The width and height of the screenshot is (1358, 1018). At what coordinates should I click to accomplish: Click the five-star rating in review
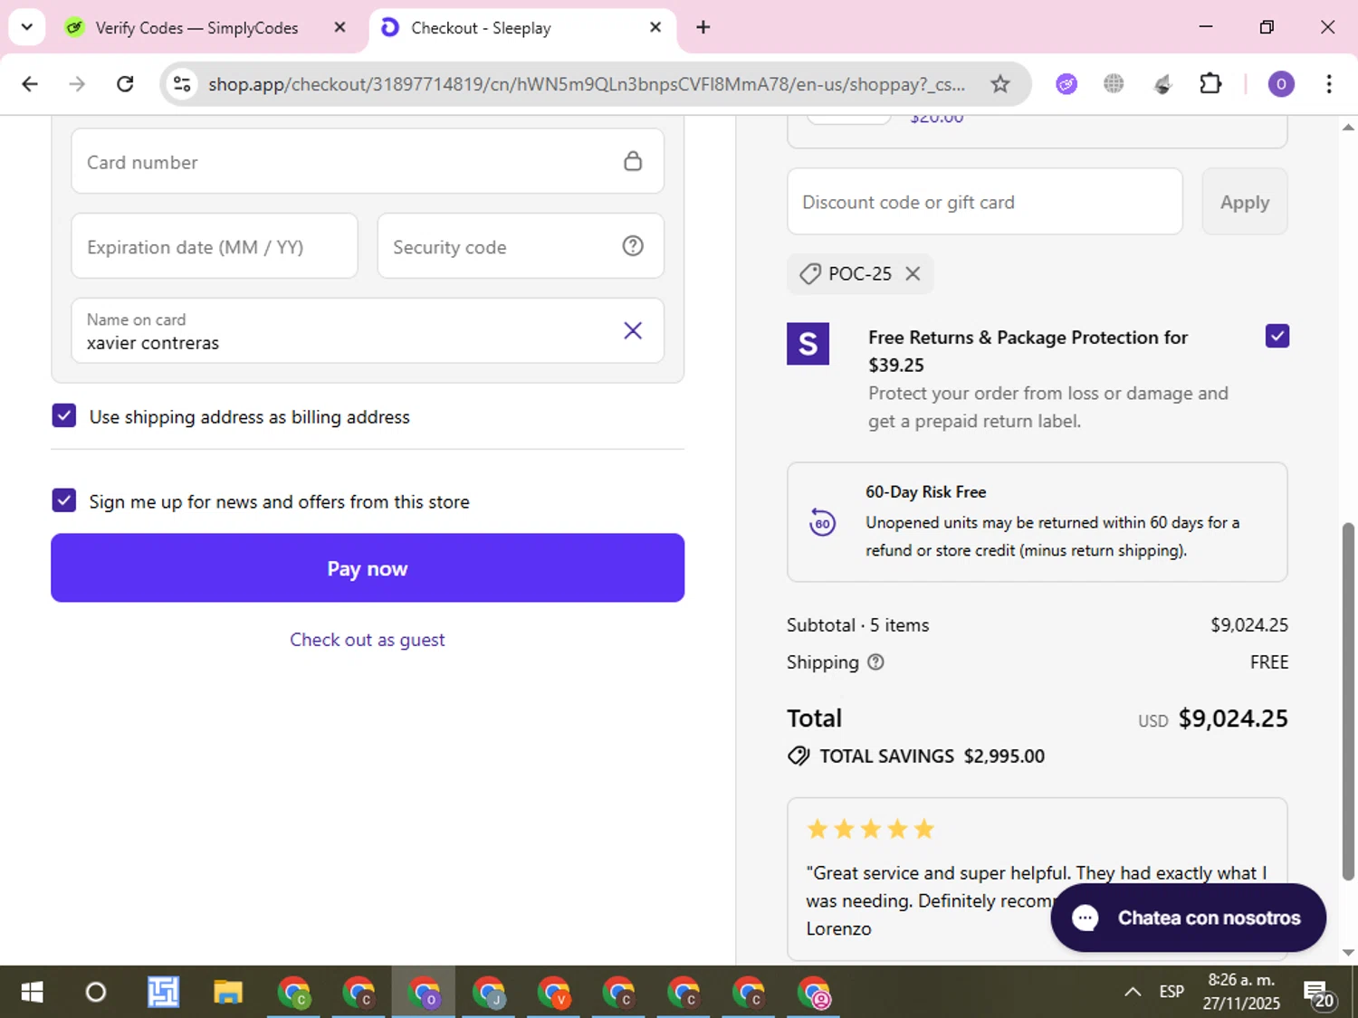(x=870, y=829)
